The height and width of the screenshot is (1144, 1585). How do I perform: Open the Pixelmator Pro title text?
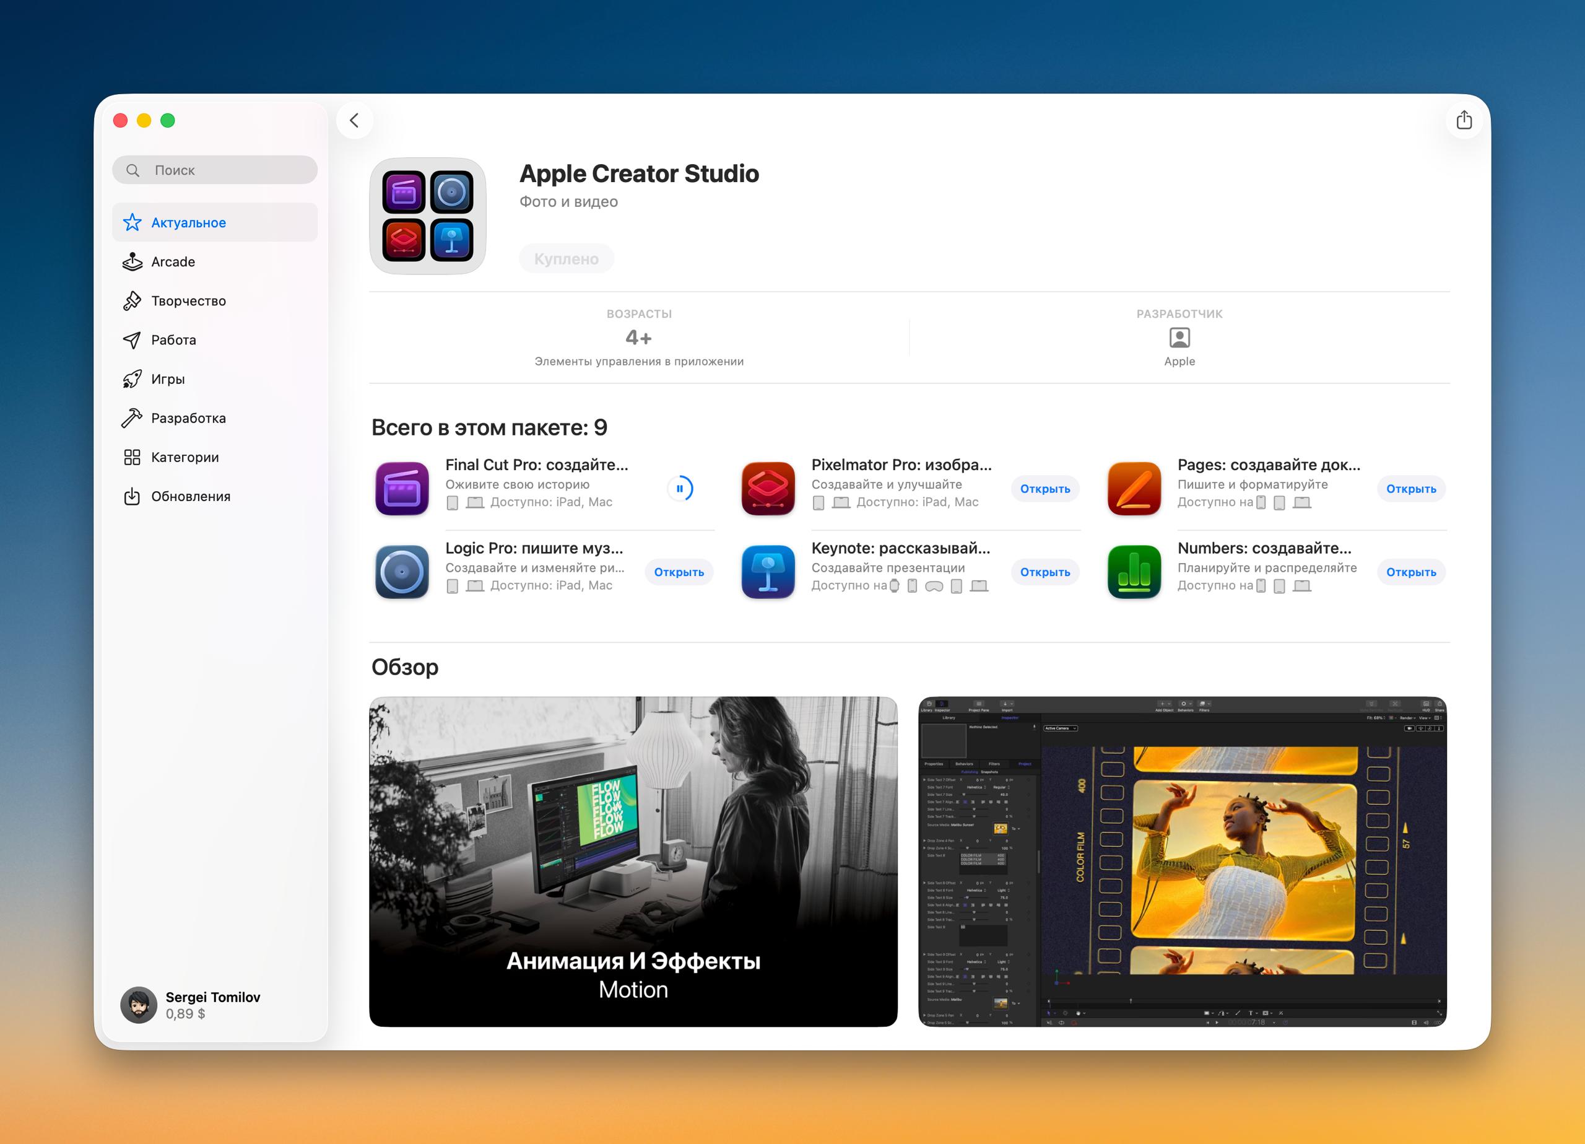tap(901, 465)
